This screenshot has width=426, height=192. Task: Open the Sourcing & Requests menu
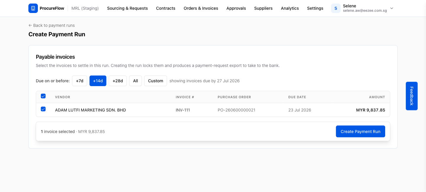pos(128,8)
